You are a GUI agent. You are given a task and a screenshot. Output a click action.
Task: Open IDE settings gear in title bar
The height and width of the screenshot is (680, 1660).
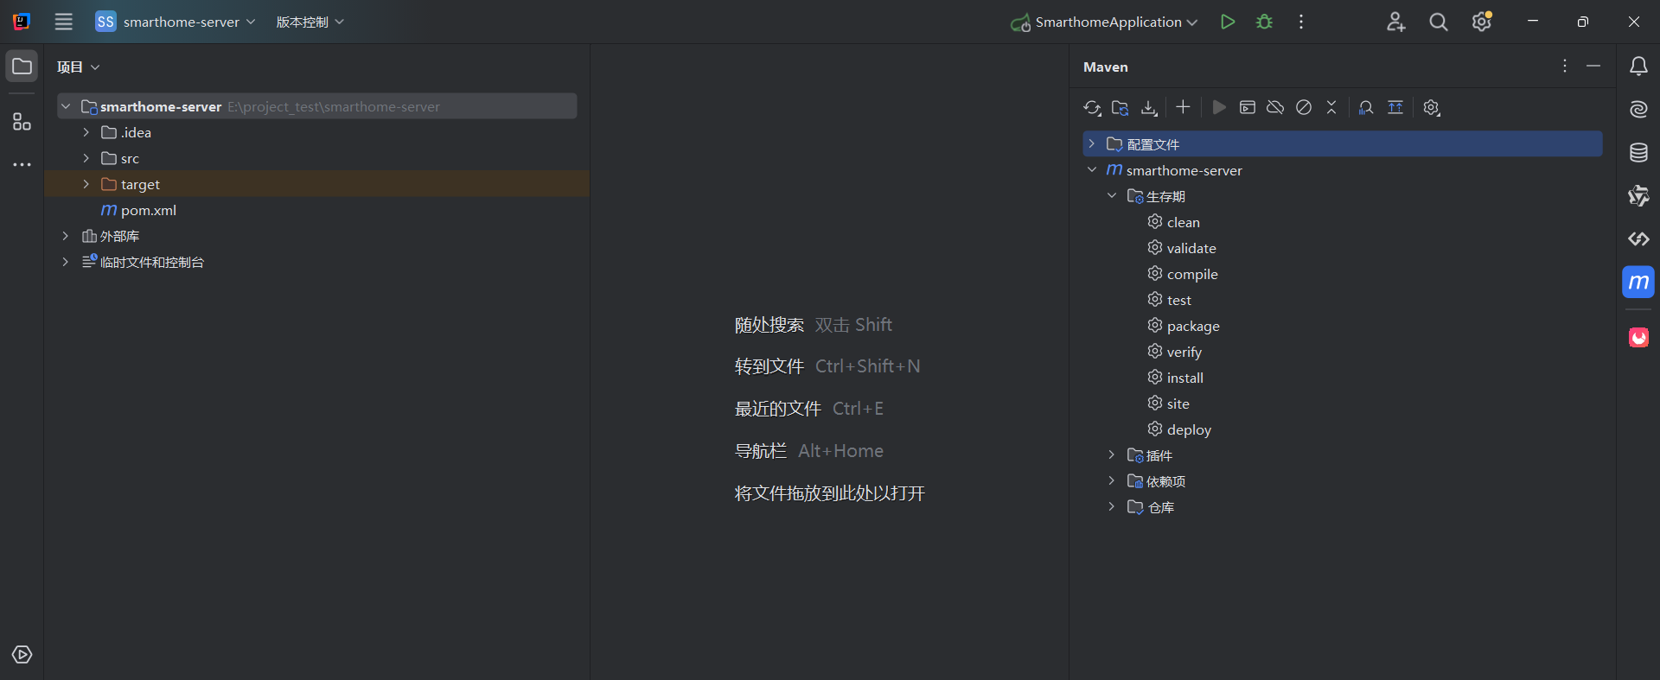click(1482, 22)
